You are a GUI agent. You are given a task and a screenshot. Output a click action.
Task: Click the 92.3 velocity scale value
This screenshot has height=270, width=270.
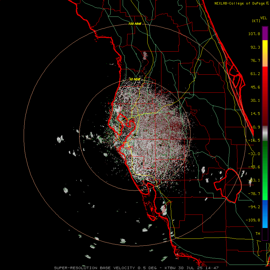tap(255, 47)
